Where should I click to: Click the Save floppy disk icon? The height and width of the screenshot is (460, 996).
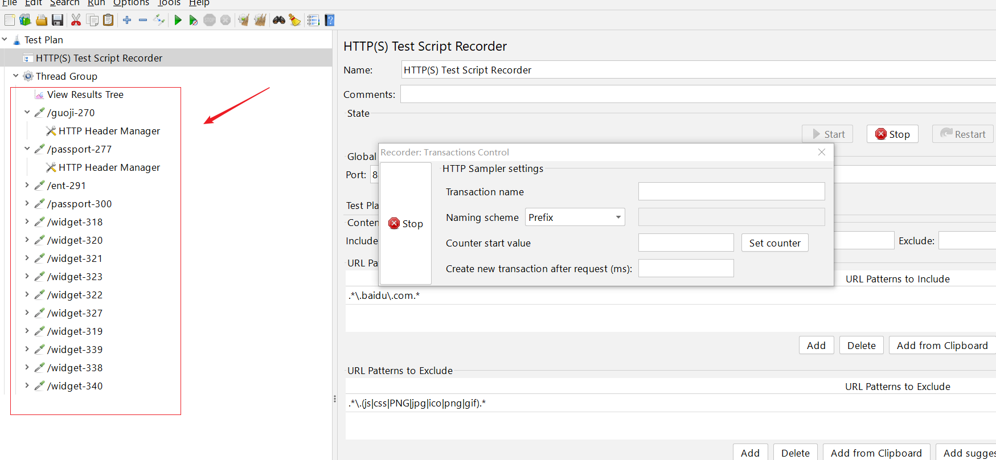(x=58, y=20)
